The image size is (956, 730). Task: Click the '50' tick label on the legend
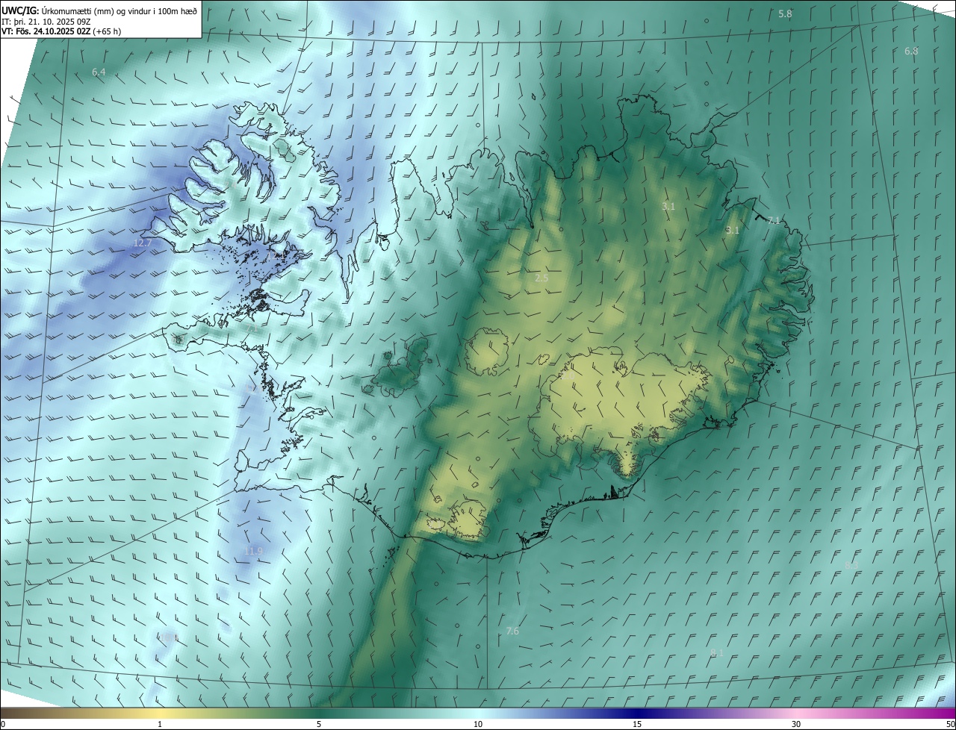pos(950,725)
